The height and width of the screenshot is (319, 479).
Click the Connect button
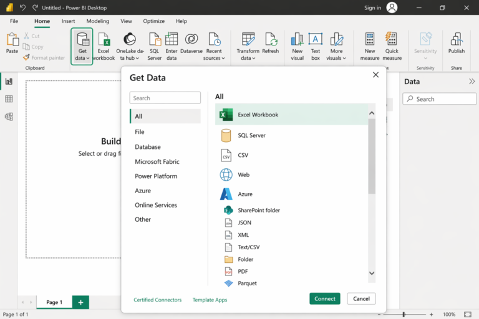(x=325, y=299)
